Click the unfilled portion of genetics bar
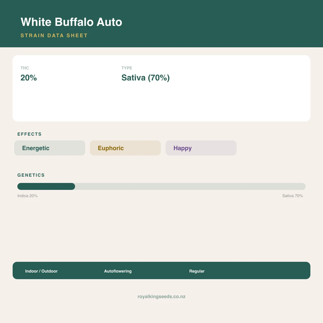Image resolution: width=323 pixels, height=323 pixels. [190, 186]
